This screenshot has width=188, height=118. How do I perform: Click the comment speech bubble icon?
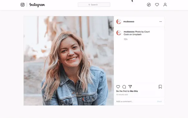click(x=124, y=87)
